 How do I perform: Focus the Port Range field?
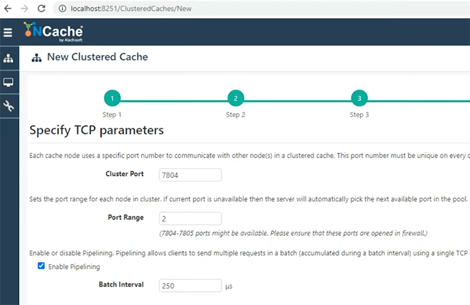pyautogui.click(x=191, y=219)
